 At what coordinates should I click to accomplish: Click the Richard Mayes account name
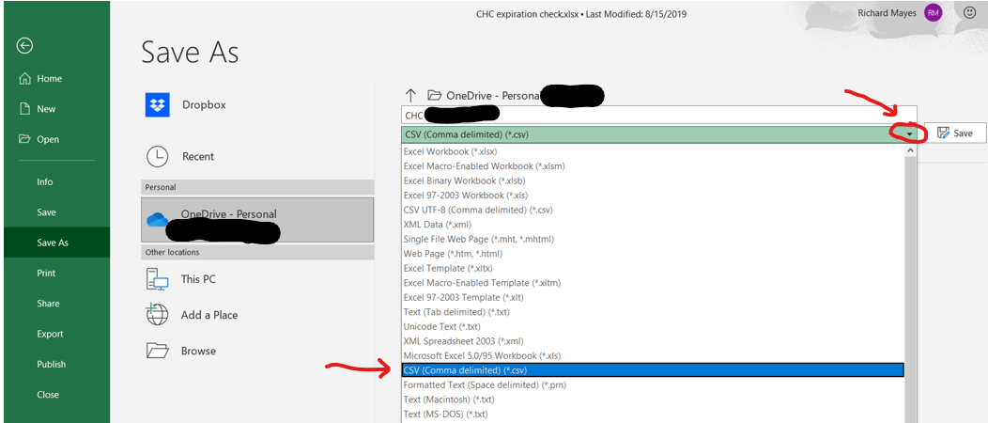coord(888,12)
